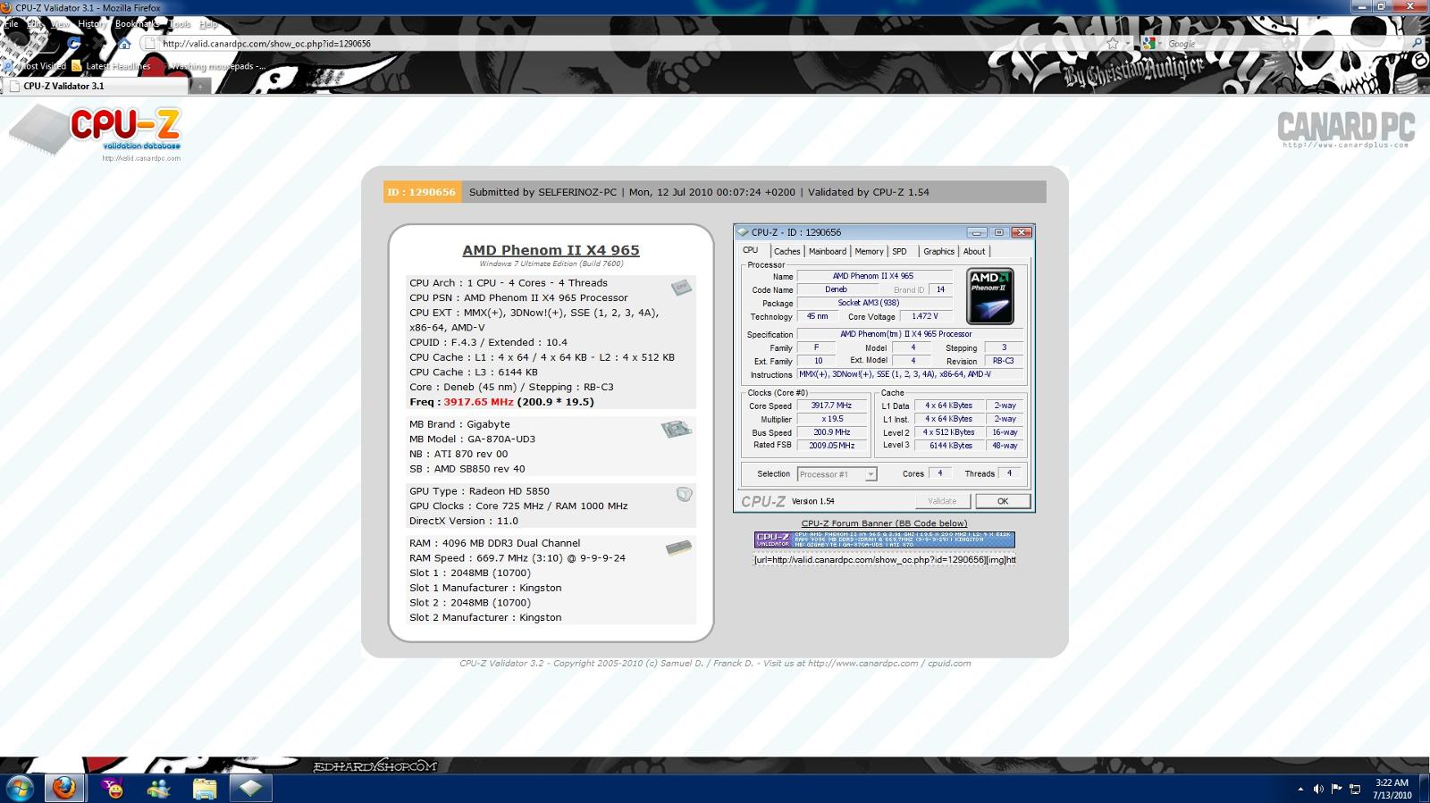Open the Windows Start menu
This screenshot has width=1430, height=803.
(20, 788)
